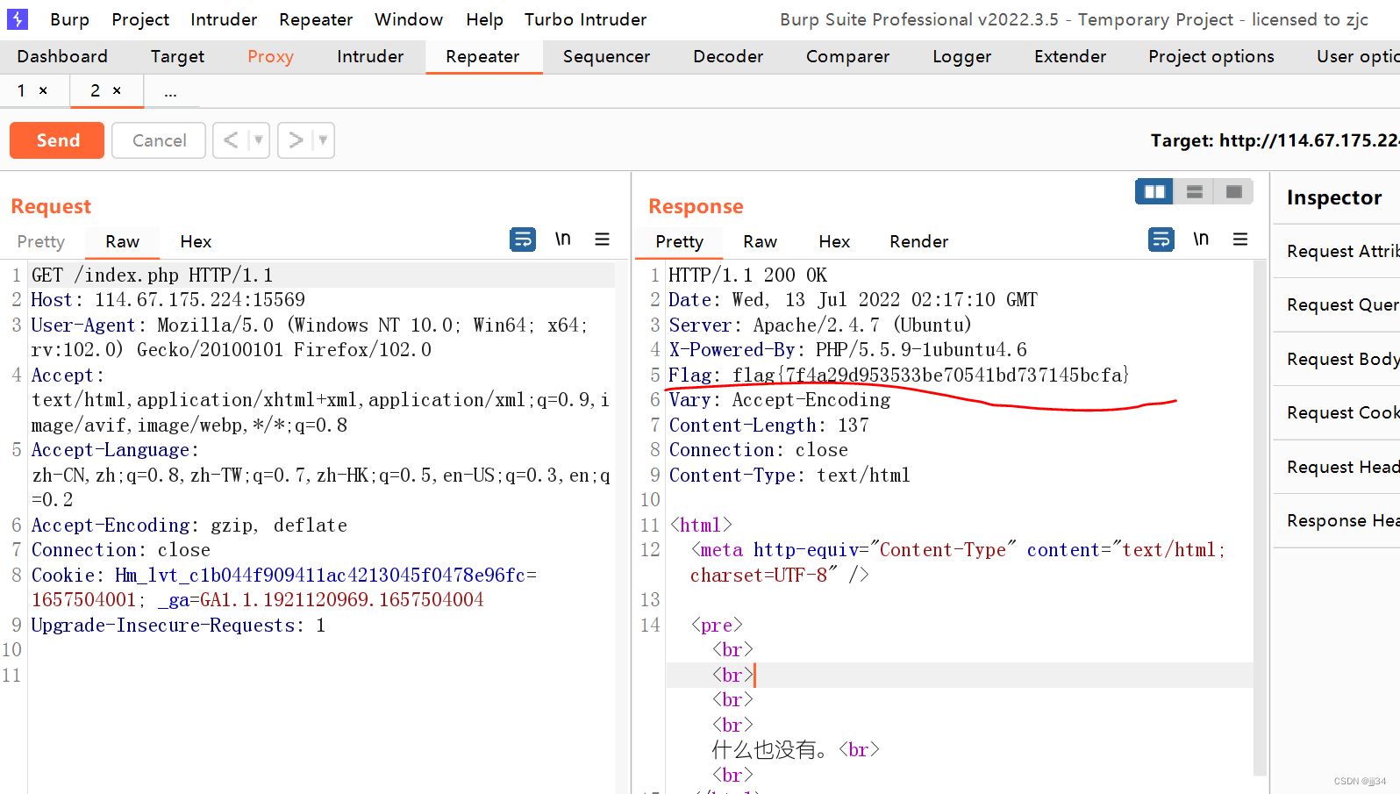This screenshot has width=1400, height=794.
Task: Select Response Hex view tab
Action: point(834,241)
